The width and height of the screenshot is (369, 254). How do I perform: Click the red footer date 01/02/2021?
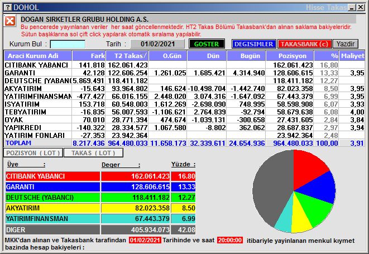point(145,240)
